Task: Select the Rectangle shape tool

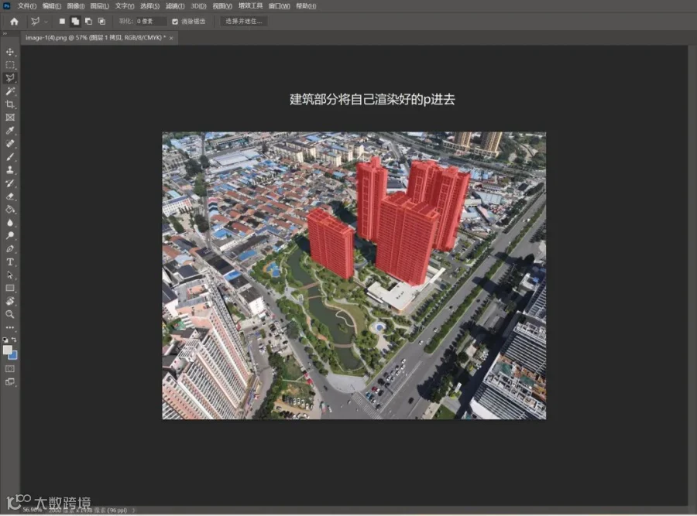Action: [x=10, y=289]
